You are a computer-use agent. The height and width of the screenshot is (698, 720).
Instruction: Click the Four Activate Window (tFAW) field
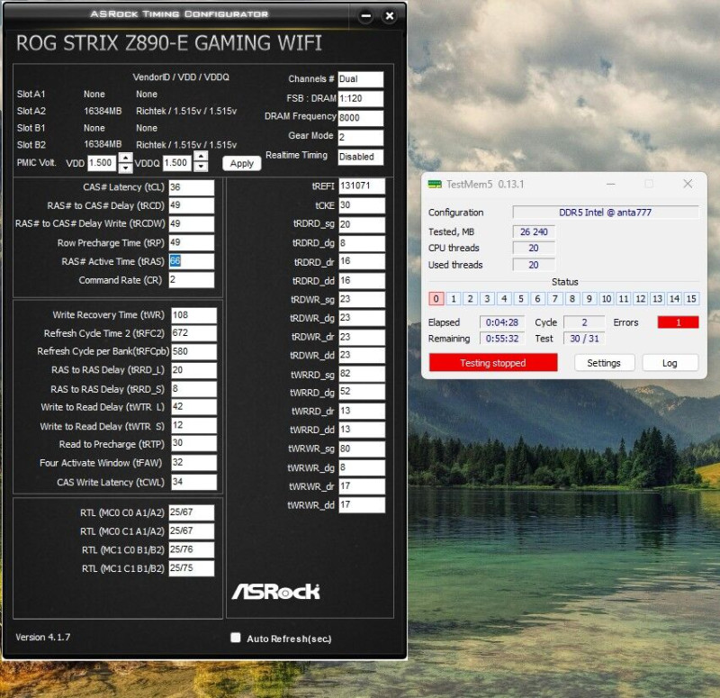point(193,463)
